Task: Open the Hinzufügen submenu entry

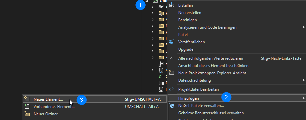Action: [x=237, y=98]
